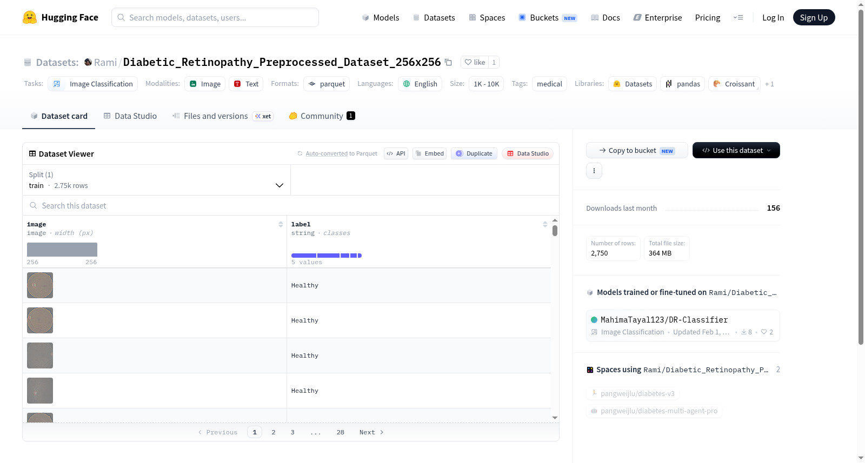This screenshot has height=463, width=865.
Task: Click the pandas library tag
Action: tap(682, 84)
